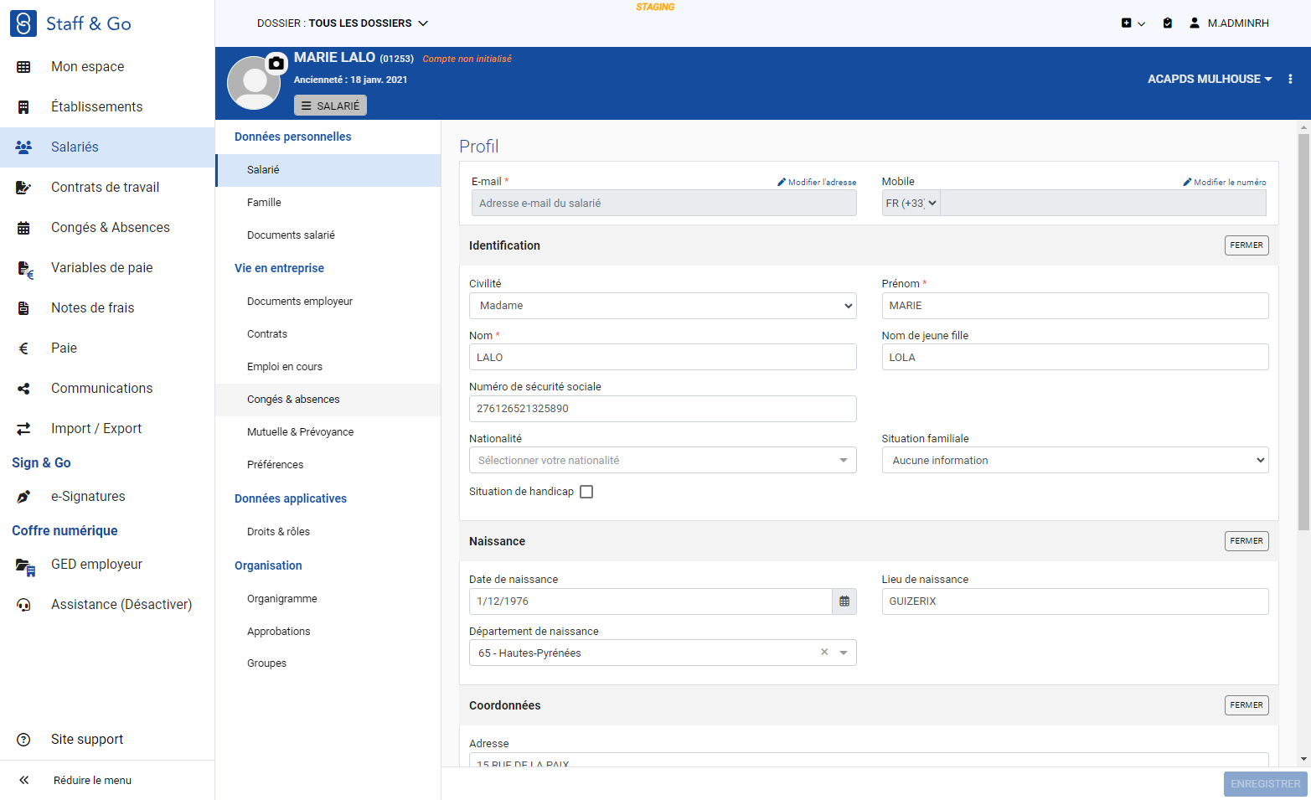Click the Numéro de sécurité sociale field
Image resolution: width=1311 pixels, height=800 pixels.
[x=663, y=409]
